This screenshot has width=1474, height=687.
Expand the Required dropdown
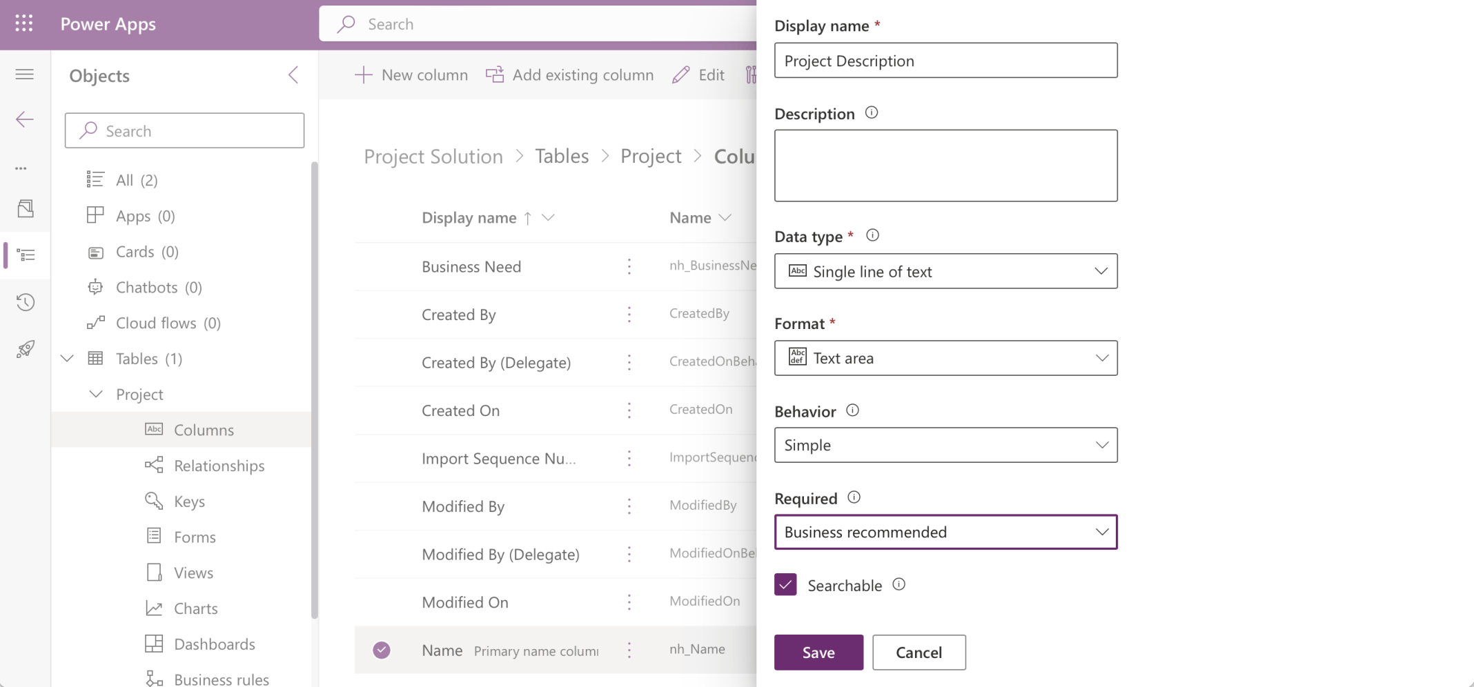[x=945, y=532]
